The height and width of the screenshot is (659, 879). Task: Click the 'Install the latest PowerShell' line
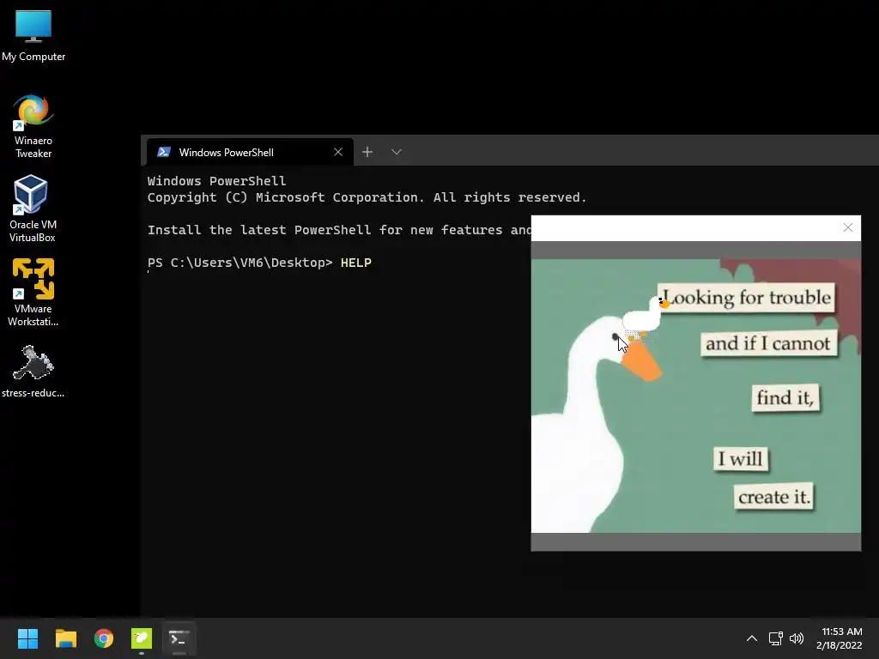(339, 230)
